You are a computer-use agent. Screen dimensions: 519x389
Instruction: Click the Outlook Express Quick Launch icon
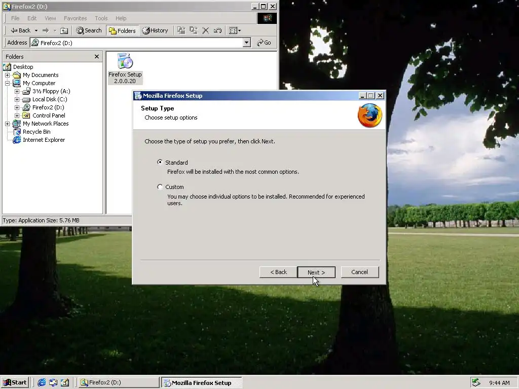[53, 383]
